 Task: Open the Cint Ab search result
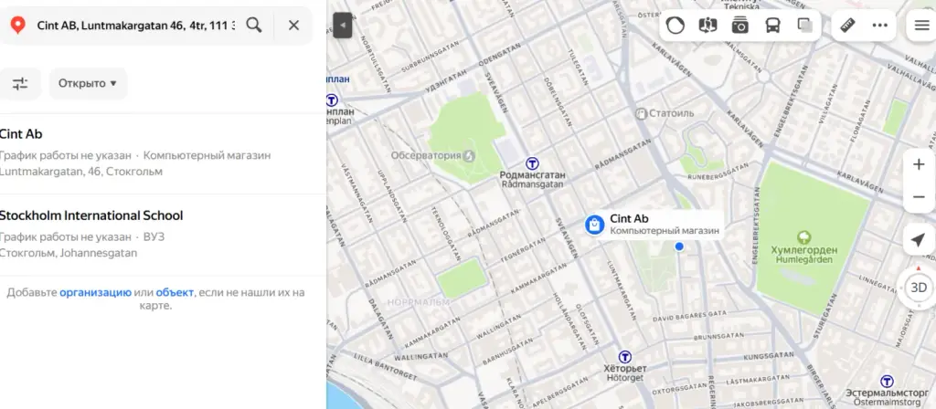pyautogui.click(x=163, y=153)
